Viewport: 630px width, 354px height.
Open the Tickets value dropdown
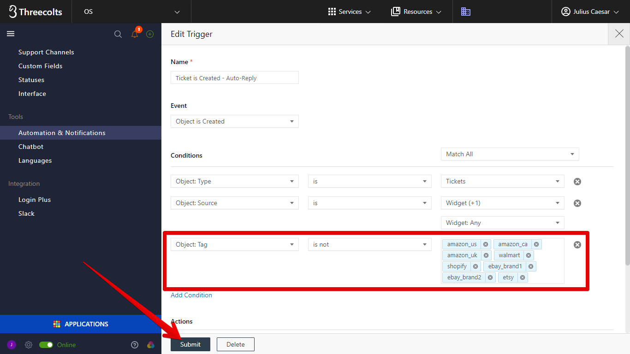coord(503,181)
